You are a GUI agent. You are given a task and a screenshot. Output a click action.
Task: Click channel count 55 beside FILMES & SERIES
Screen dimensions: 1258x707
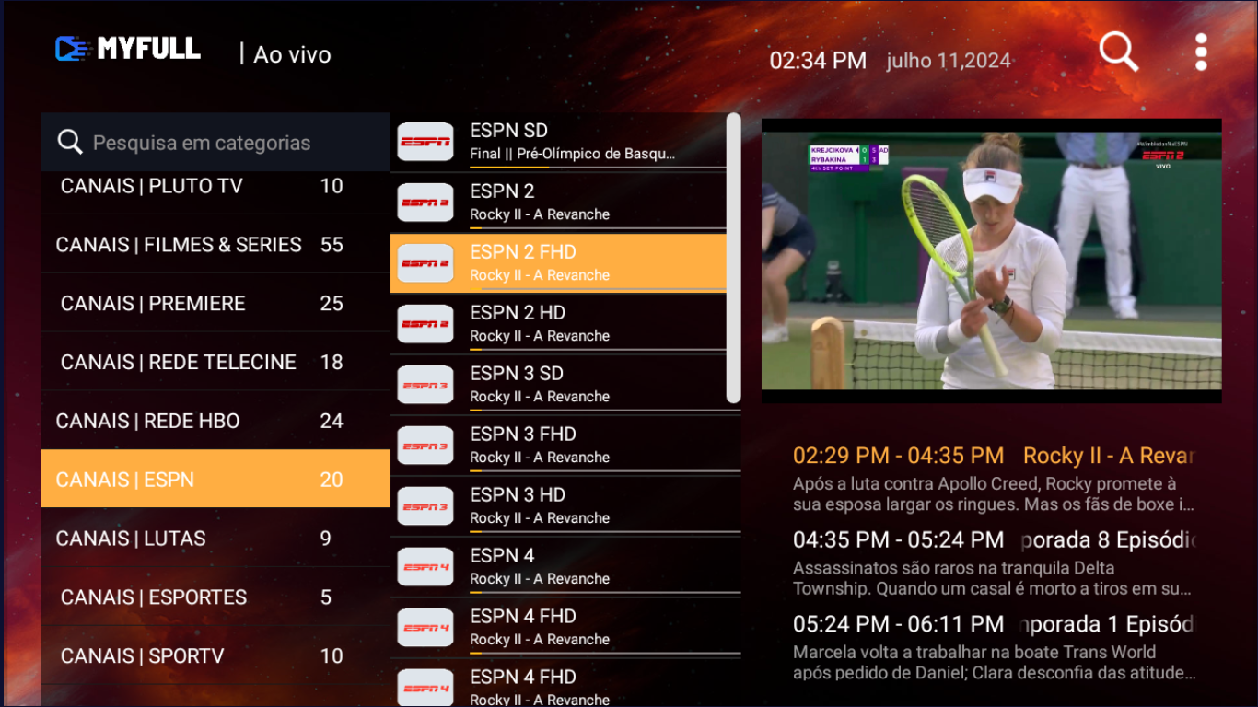pyautogui.click(x=332, y=245)
